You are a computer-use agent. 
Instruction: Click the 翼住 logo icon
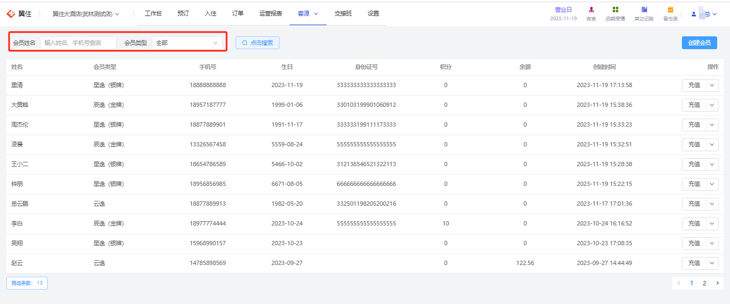pyautogui.click(x=11, y=14)
